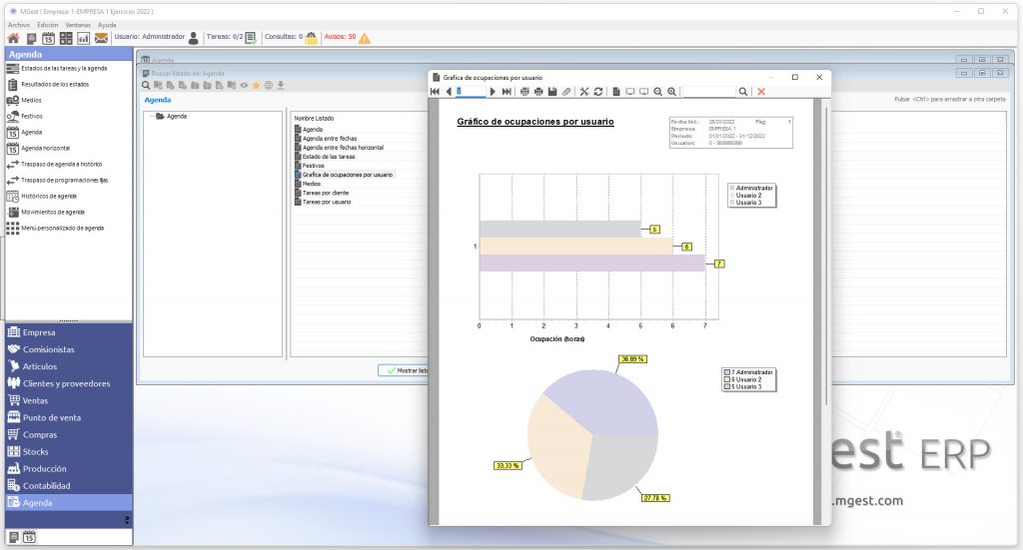The height and width of the screenshot is (550, 1023).
Task: Open the Tareas checklist icon
Action: click(251, 39)
